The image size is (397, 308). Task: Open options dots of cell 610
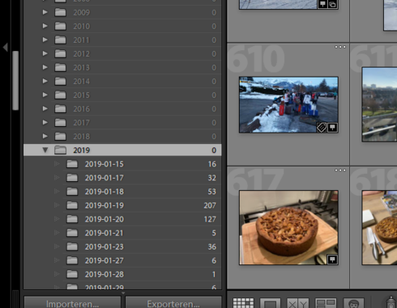[340, 47]
